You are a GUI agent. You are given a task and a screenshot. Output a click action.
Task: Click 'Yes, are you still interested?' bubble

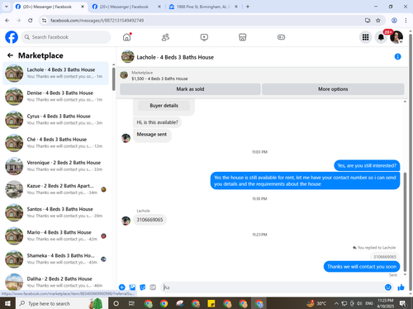(367, 165)
